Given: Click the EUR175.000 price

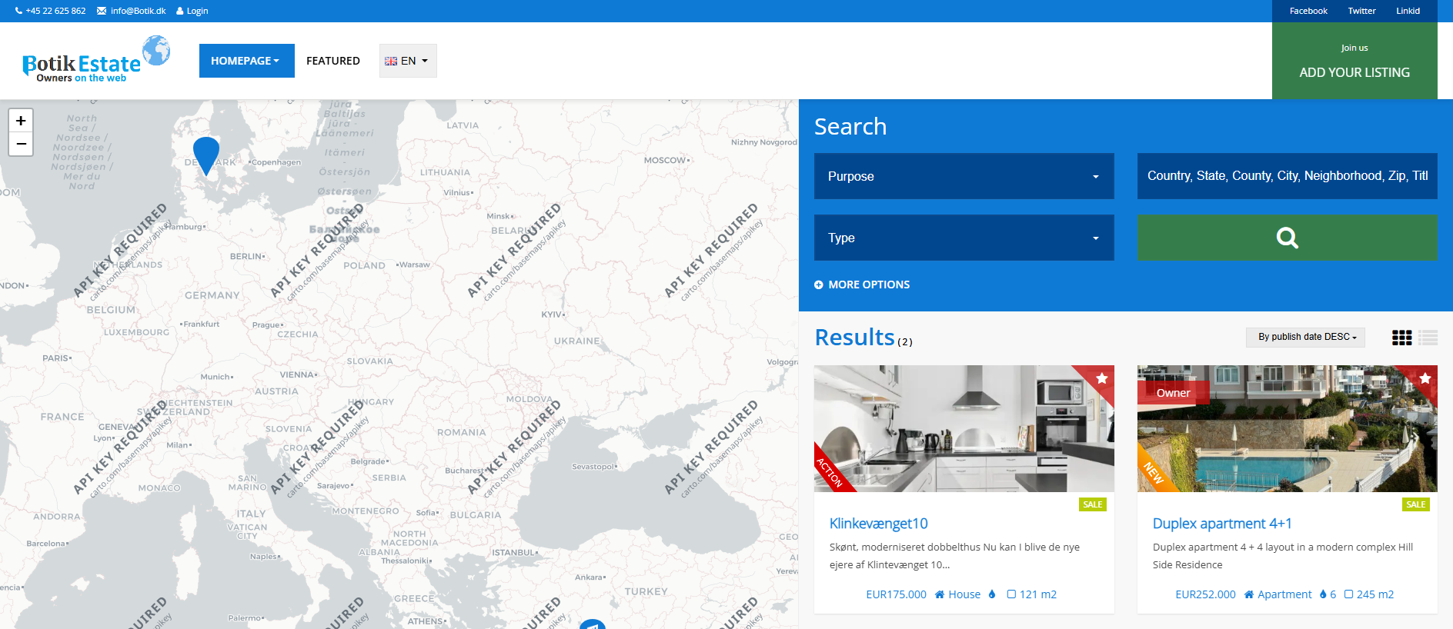Looking at the screenshot, I should coord(896,594).
